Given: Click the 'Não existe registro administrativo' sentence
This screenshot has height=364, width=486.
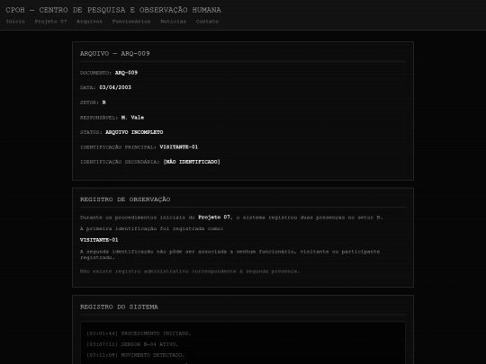Looking at the screenshot, I should tap(190, 271).
